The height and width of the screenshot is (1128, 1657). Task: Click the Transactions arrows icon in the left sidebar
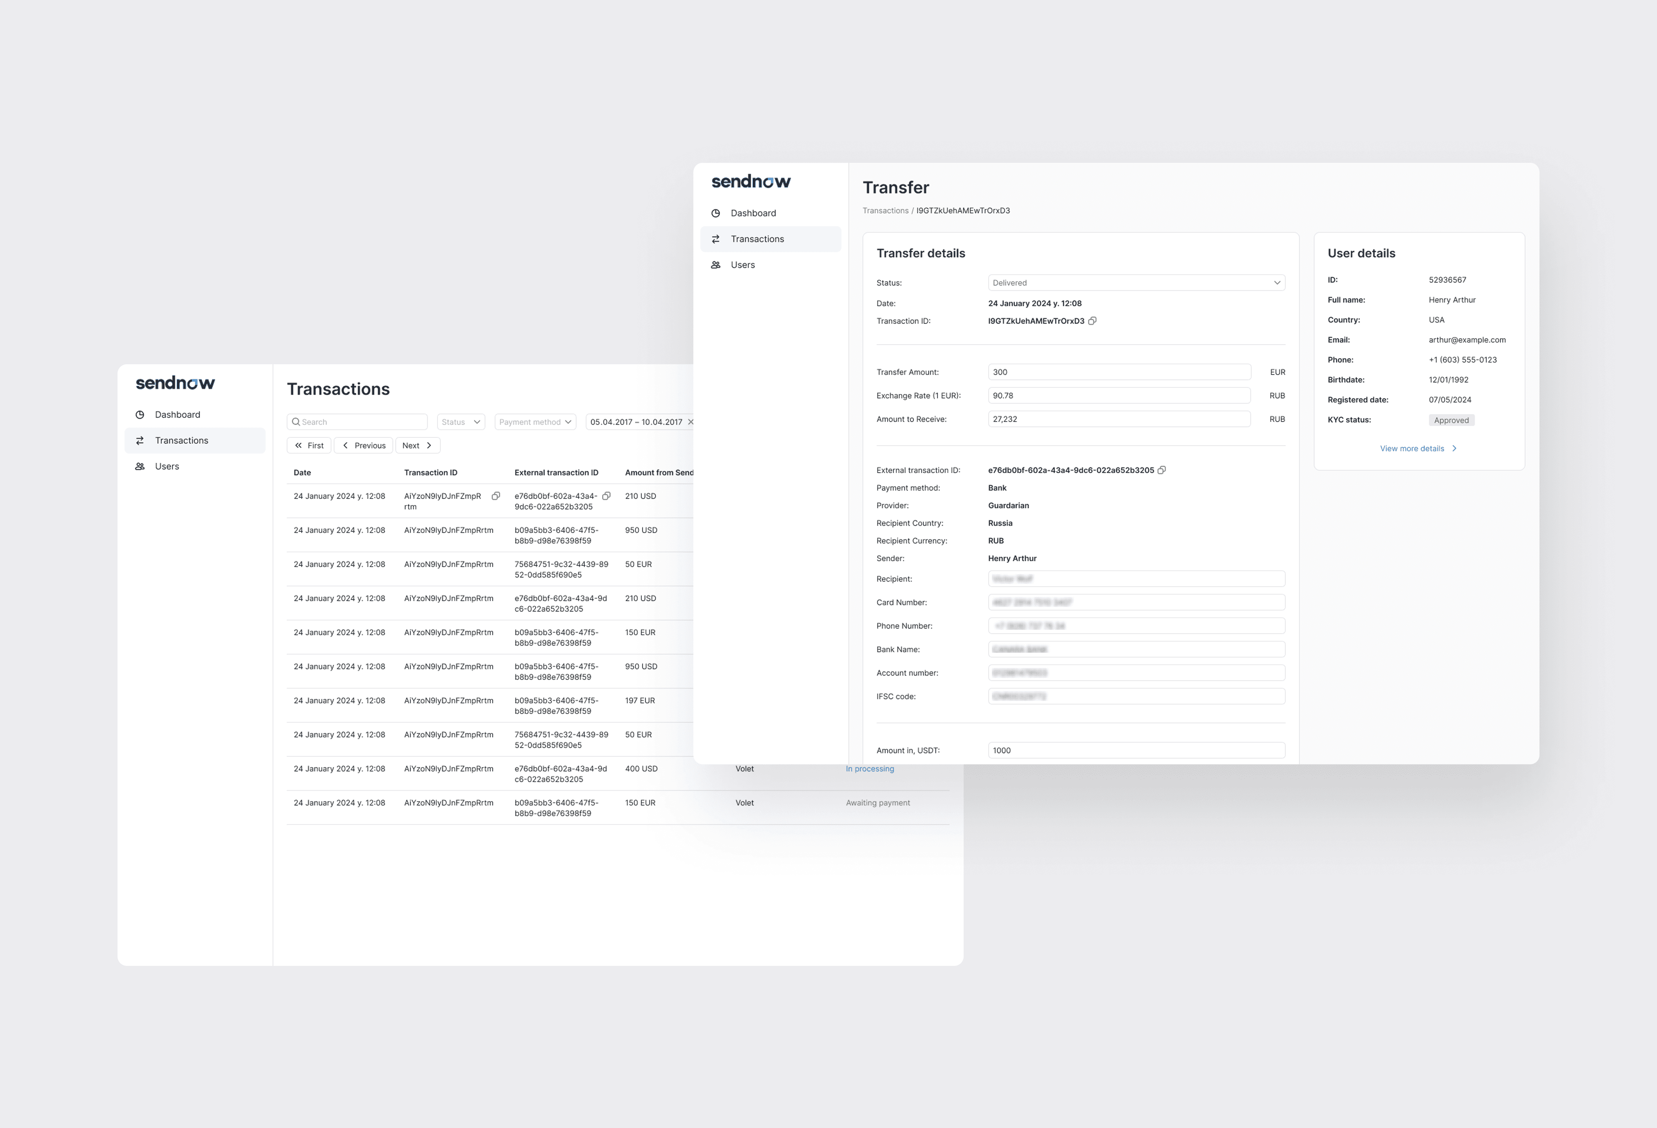tap(140, 441)
